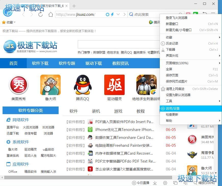This screenshot has height=186, width=222.
Task: Click the sound mute icon in status bar
Action: [186, 183]
